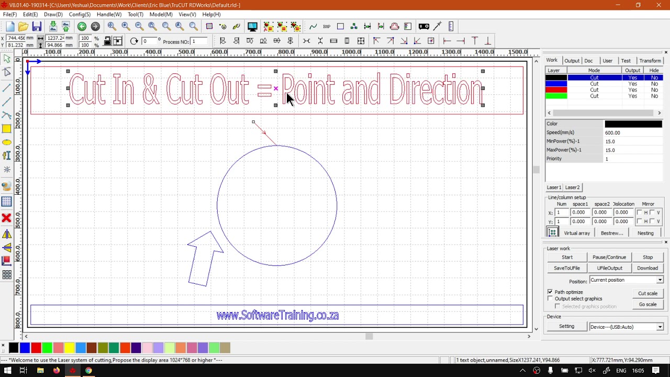Click the Start laser work button
Viewport: 670px width, 377px height.
click(567, 257)
